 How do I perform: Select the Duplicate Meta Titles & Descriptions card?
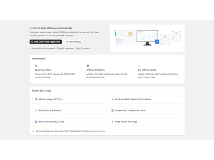pos(146,99)
